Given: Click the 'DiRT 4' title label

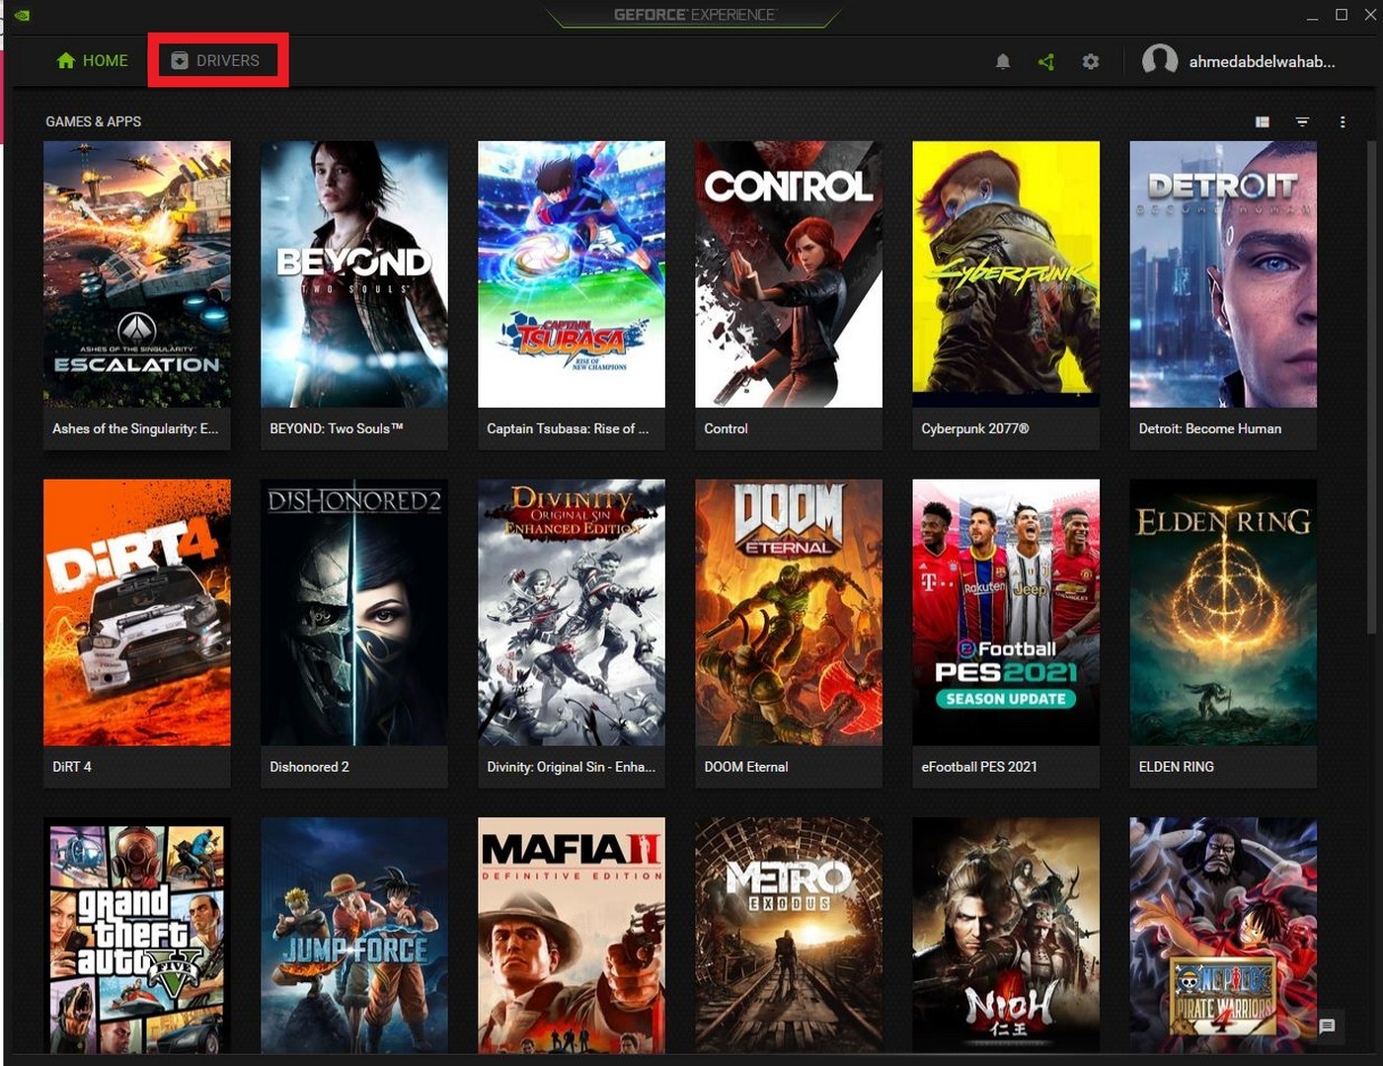Looking at the screenshot, I should click(71, 767).
